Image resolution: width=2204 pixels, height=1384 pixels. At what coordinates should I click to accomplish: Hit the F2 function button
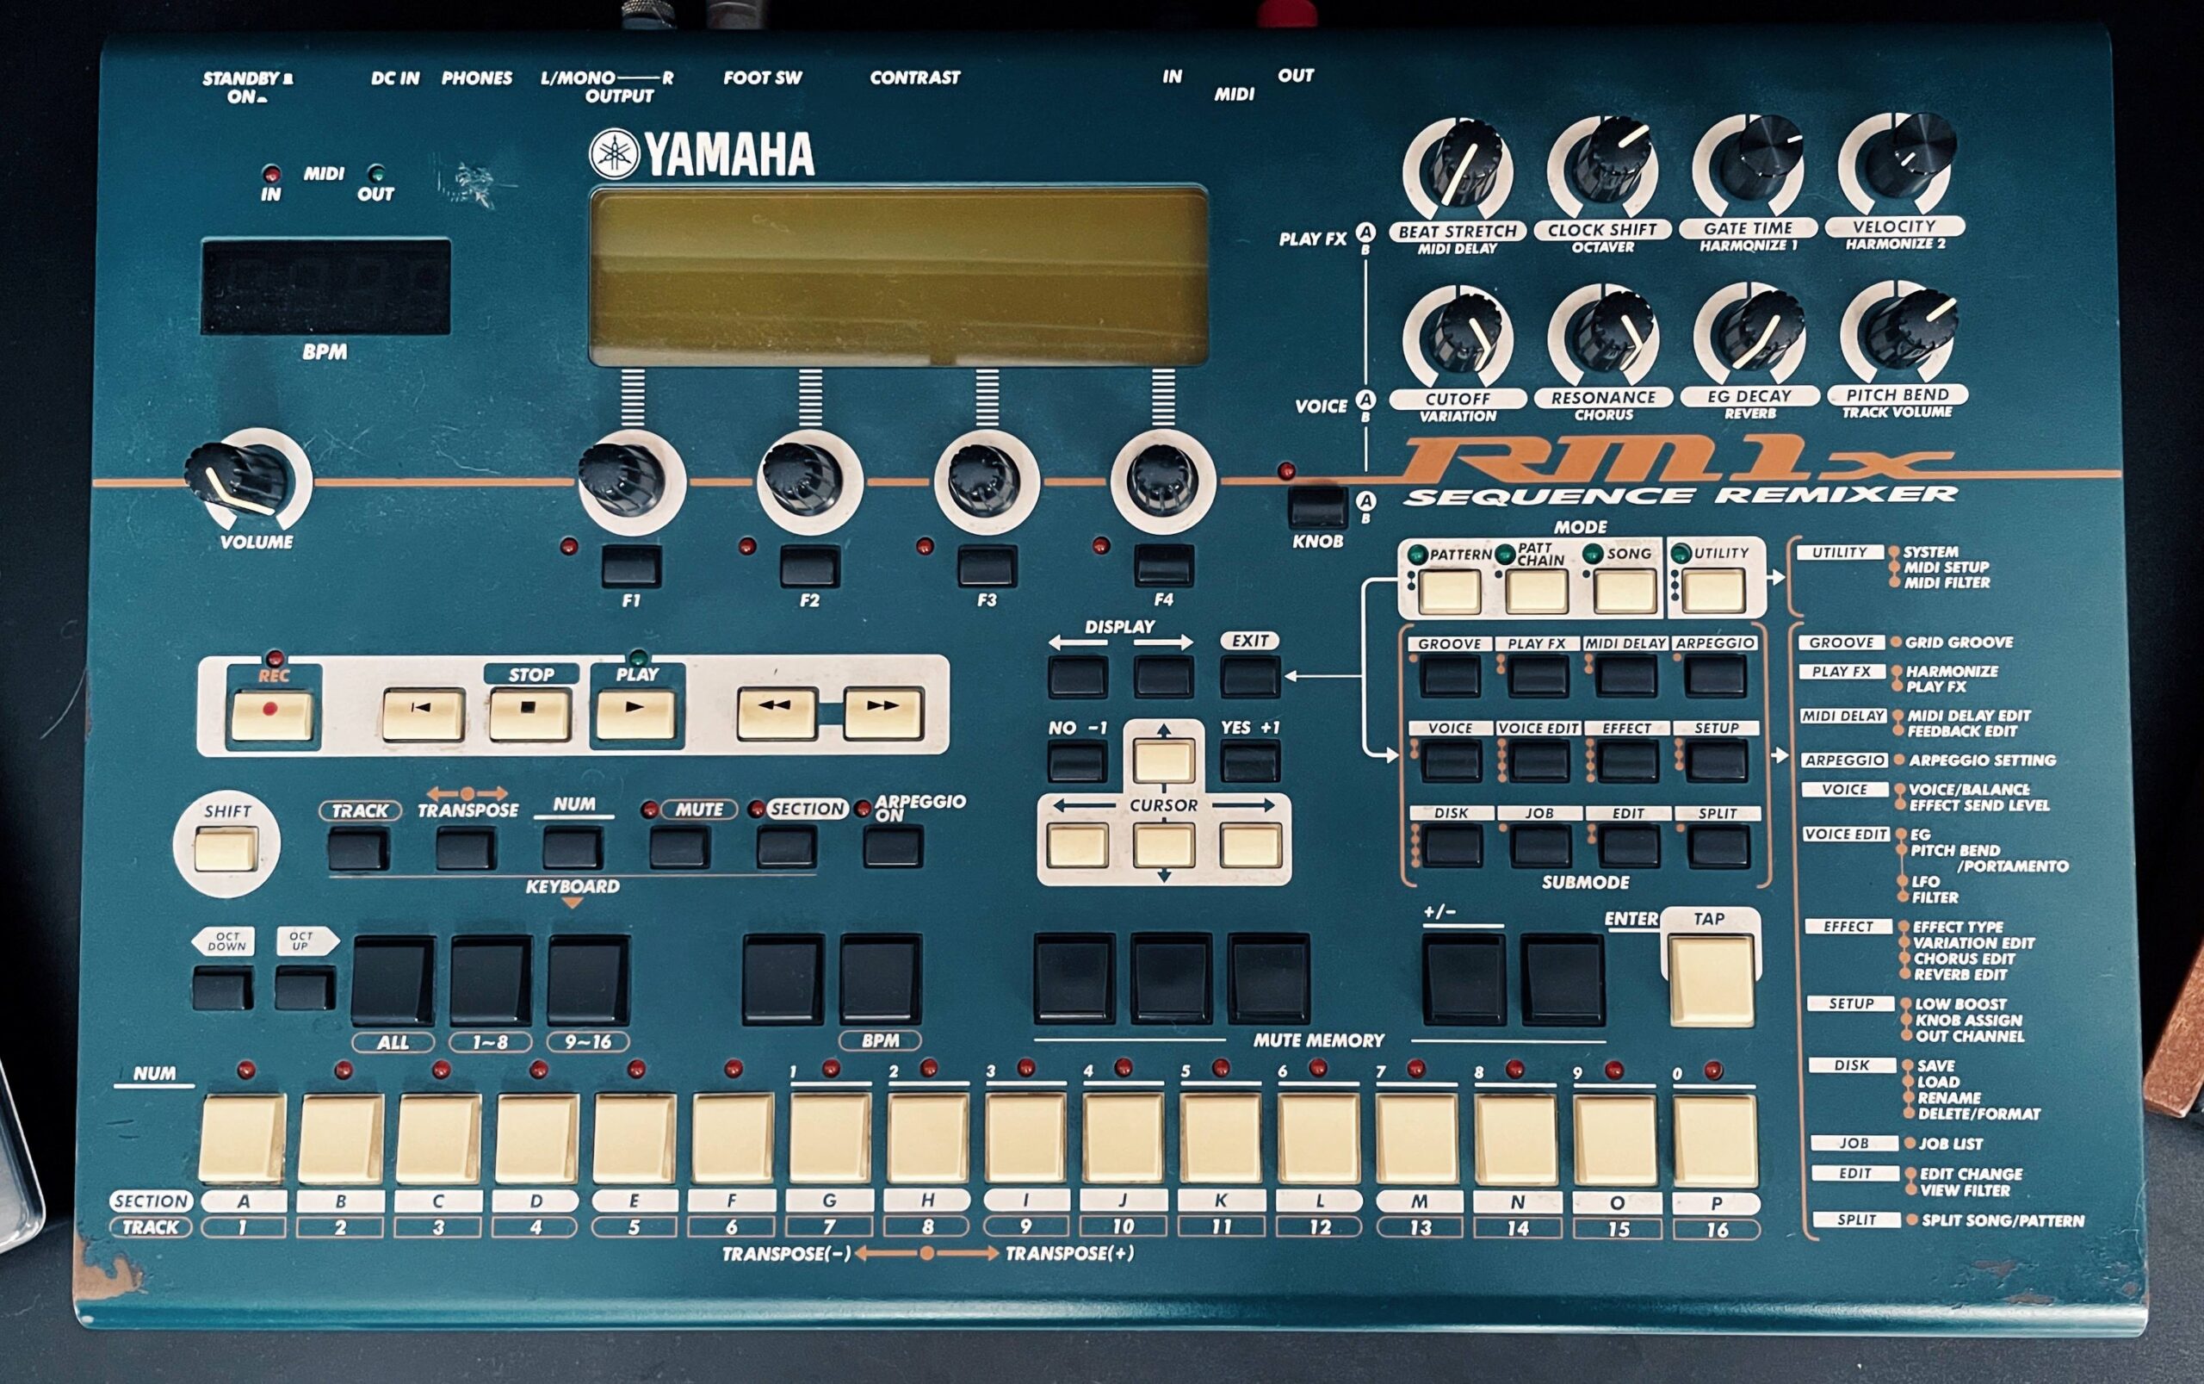click(809, 567)
